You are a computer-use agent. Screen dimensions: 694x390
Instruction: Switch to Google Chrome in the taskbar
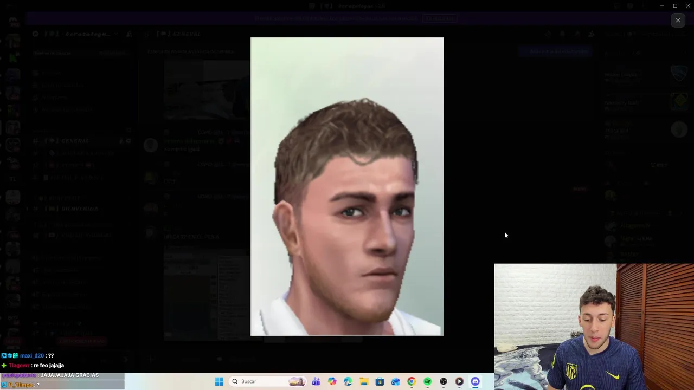[412, 381]
